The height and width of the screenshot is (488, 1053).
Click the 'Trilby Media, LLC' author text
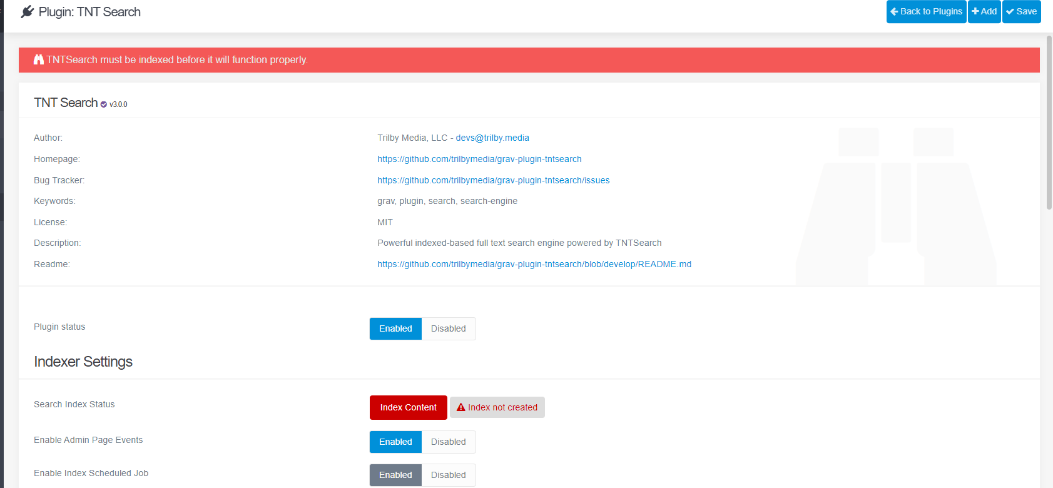[412, 138]
